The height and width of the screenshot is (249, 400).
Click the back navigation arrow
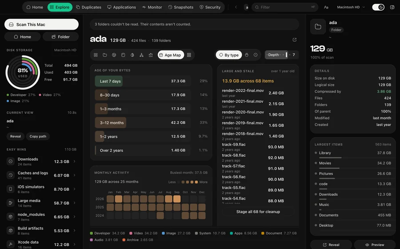point(236,7)
